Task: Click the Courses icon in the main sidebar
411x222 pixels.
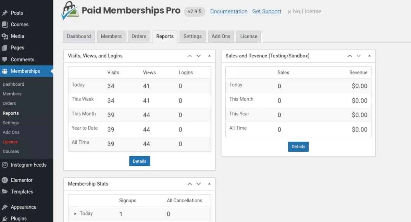Action: tap(4, 25)
